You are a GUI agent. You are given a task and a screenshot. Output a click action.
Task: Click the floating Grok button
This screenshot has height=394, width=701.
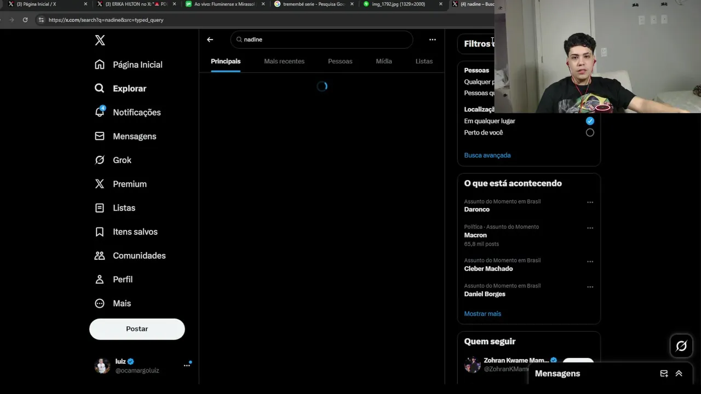click(x=681, y=346)
